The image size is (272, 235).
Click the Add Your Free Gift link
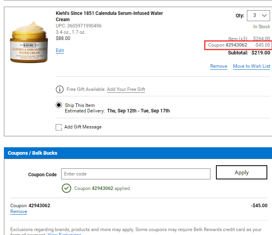pos(126,89)
